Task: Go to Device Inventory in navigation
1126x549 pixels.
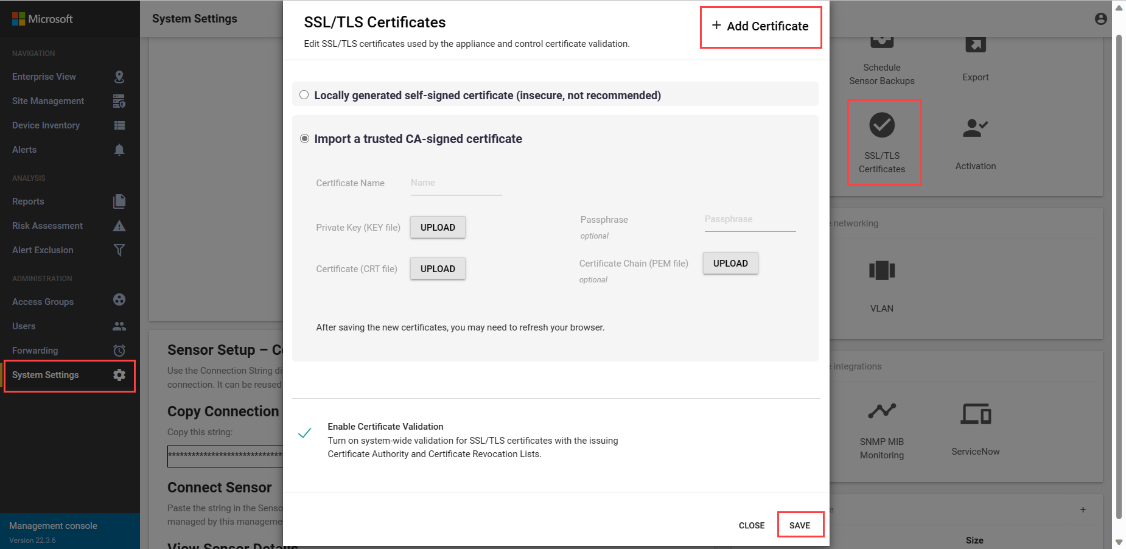Action: [x=46, y=125]
